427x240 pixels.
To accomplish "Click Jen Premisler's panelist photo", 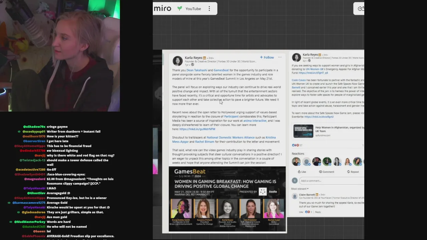I will coord(251,209).
